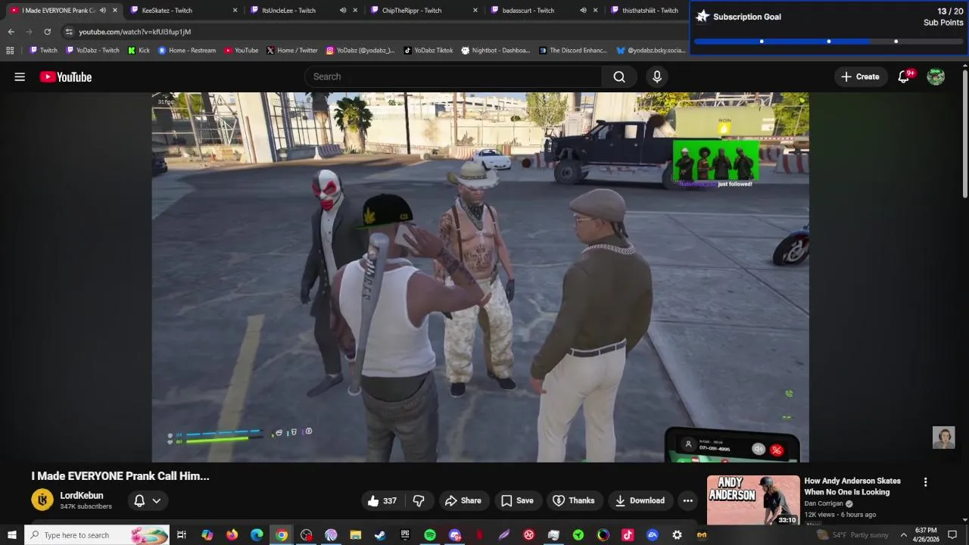The height and width of the screenshot is (545, 969).
Task: Mute the badasscurt Twitch tab
Action: point(583,11)
